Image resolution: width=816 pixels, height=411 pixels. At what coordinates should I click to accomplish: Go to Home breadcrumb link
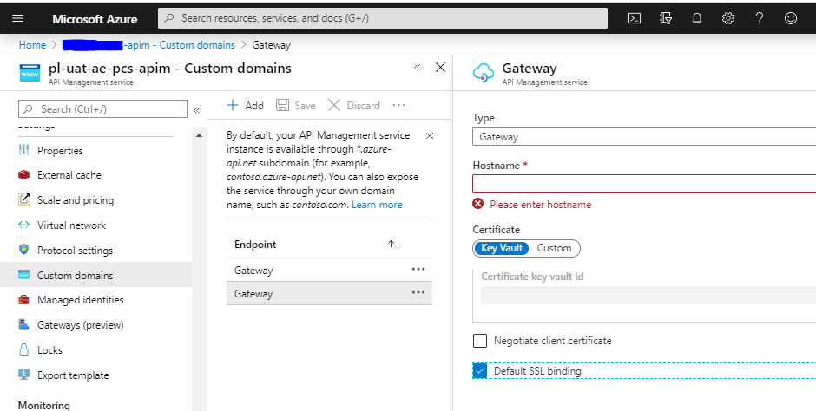coord(32,45)
